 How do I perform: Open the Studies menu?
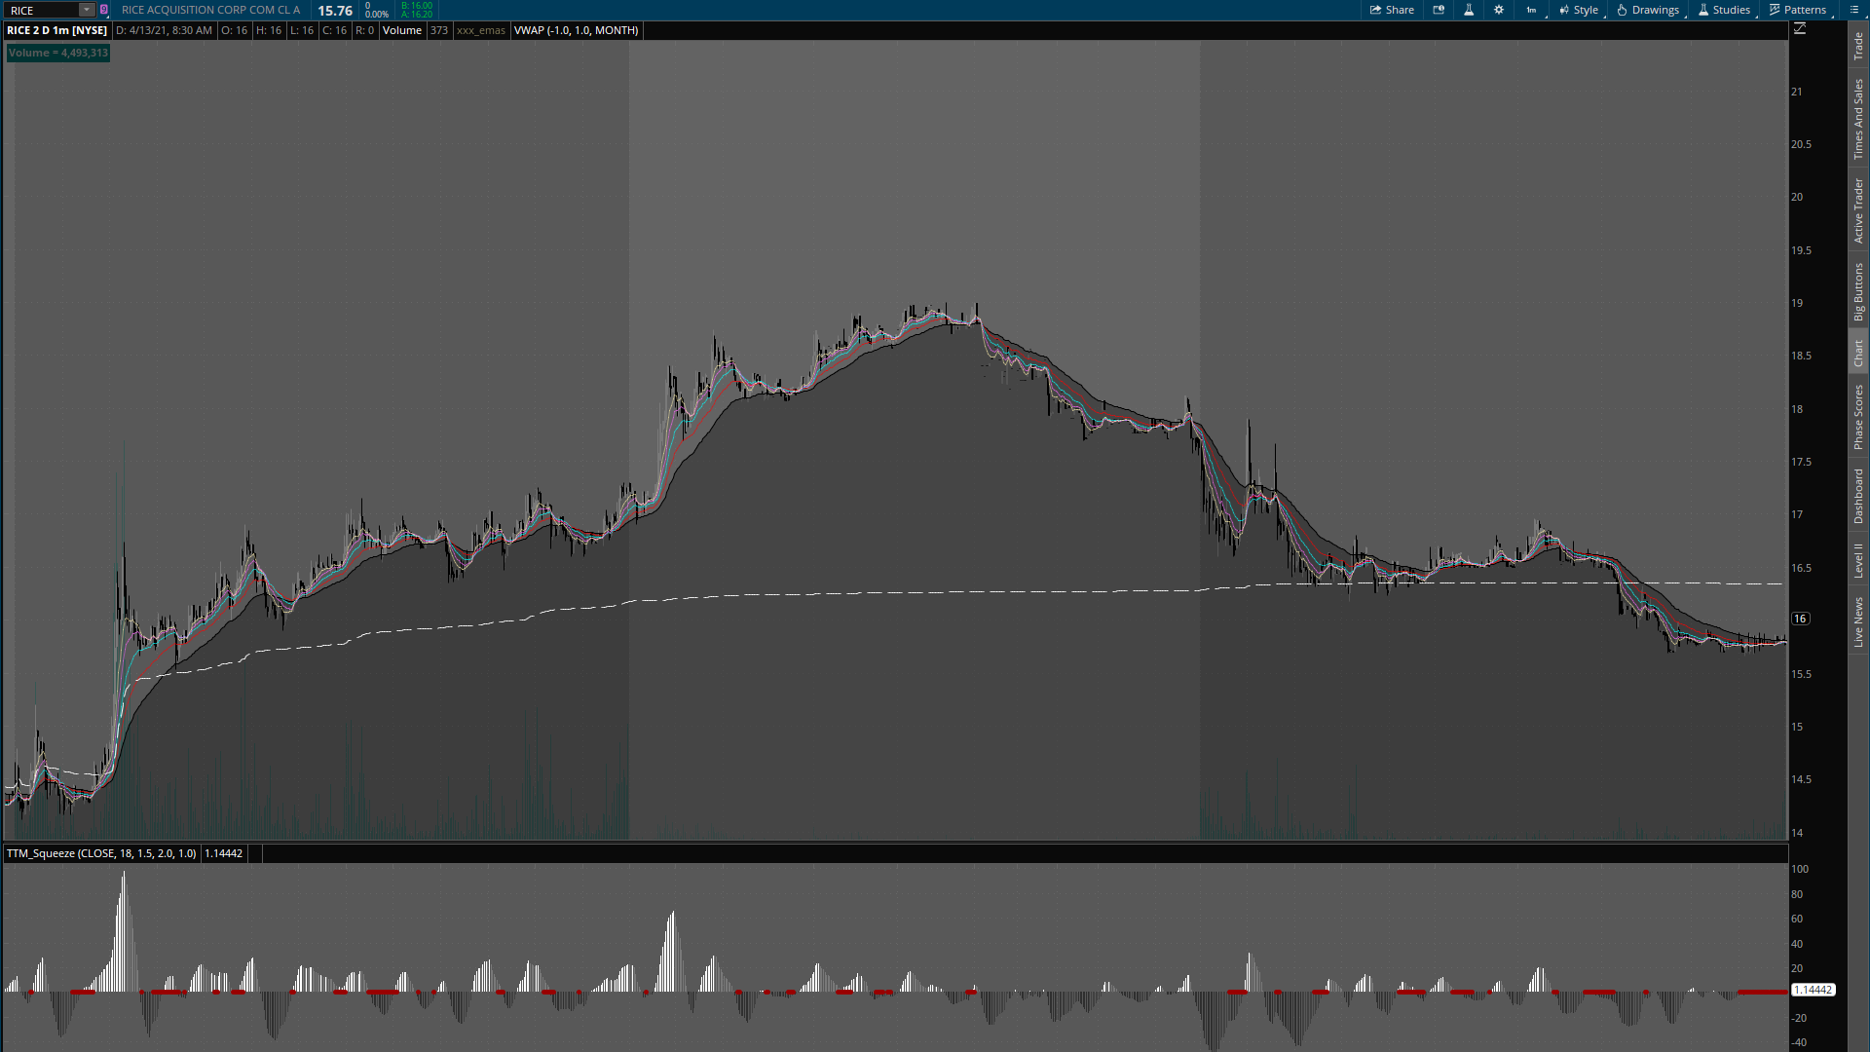coord(1724,10)
